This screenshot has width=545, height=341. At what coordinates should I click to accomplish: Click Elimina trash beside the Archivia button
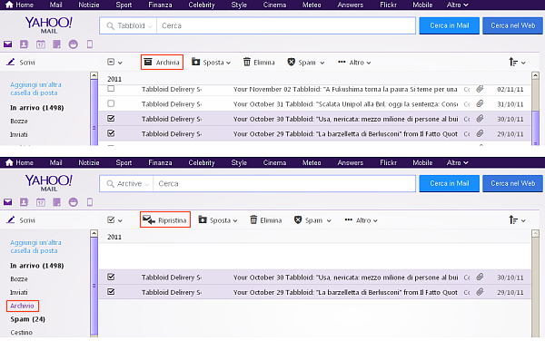tap(259, 63)
